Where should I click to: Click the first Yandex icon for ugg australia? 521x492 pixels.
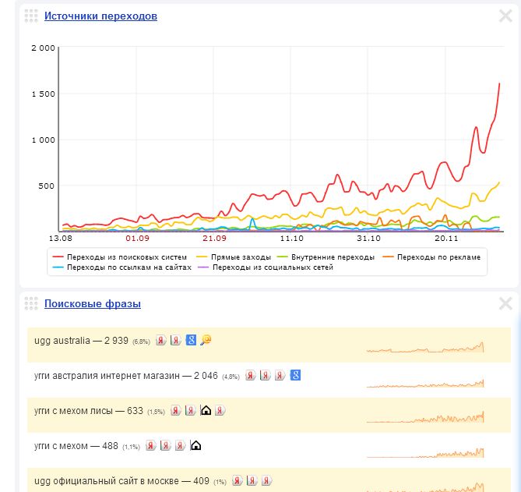[x=161, y=340]
